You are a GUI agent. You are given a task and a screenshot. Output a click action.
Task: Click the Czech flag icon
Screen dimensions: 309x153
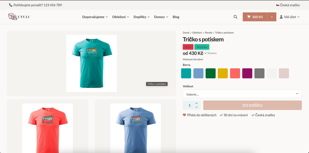pos(278,5)
